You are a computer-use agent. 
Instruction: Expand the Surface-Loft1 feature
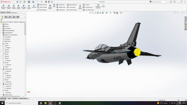click(1, 69)
